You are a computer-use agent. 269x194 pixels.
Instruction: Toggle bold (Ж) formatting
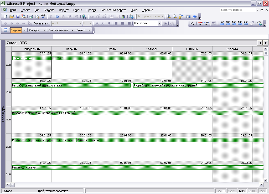coord(97,23)
